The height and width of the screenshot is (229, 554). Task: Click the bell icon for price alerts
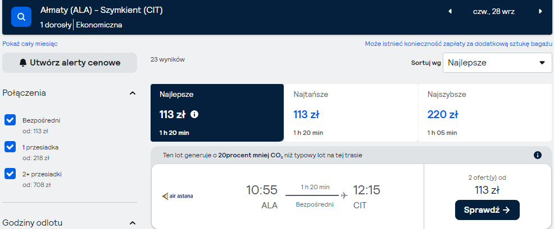(x=24, y=63)
